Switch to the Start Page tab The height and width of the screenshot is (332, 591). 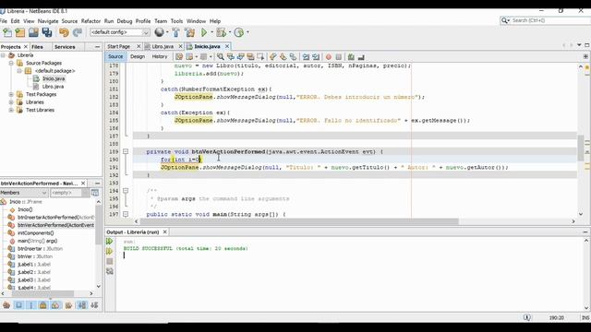[x=119, y=46]
